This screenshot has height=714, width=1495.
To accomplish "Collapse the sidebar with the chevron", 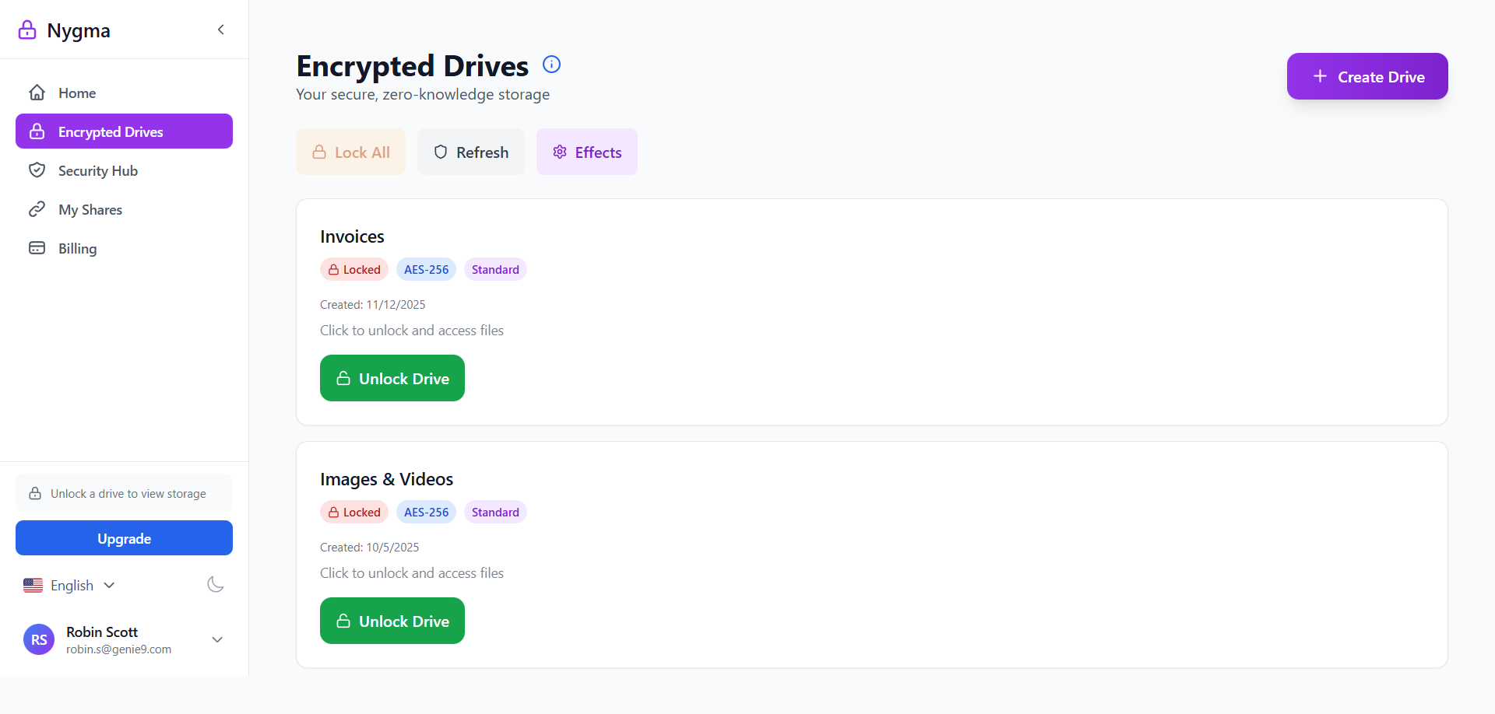I will (x=221, y=30).
